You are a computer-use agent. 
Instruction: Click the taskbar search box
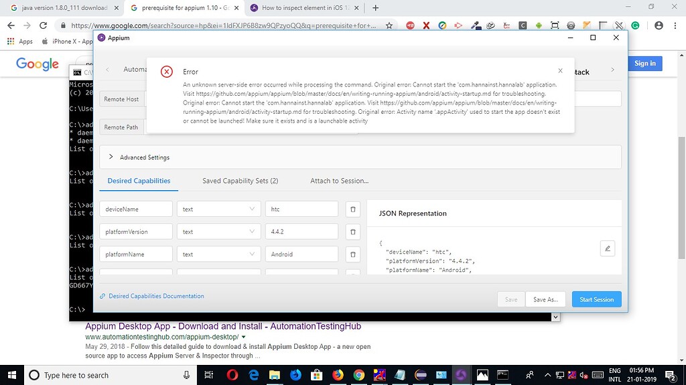(111, 375)
